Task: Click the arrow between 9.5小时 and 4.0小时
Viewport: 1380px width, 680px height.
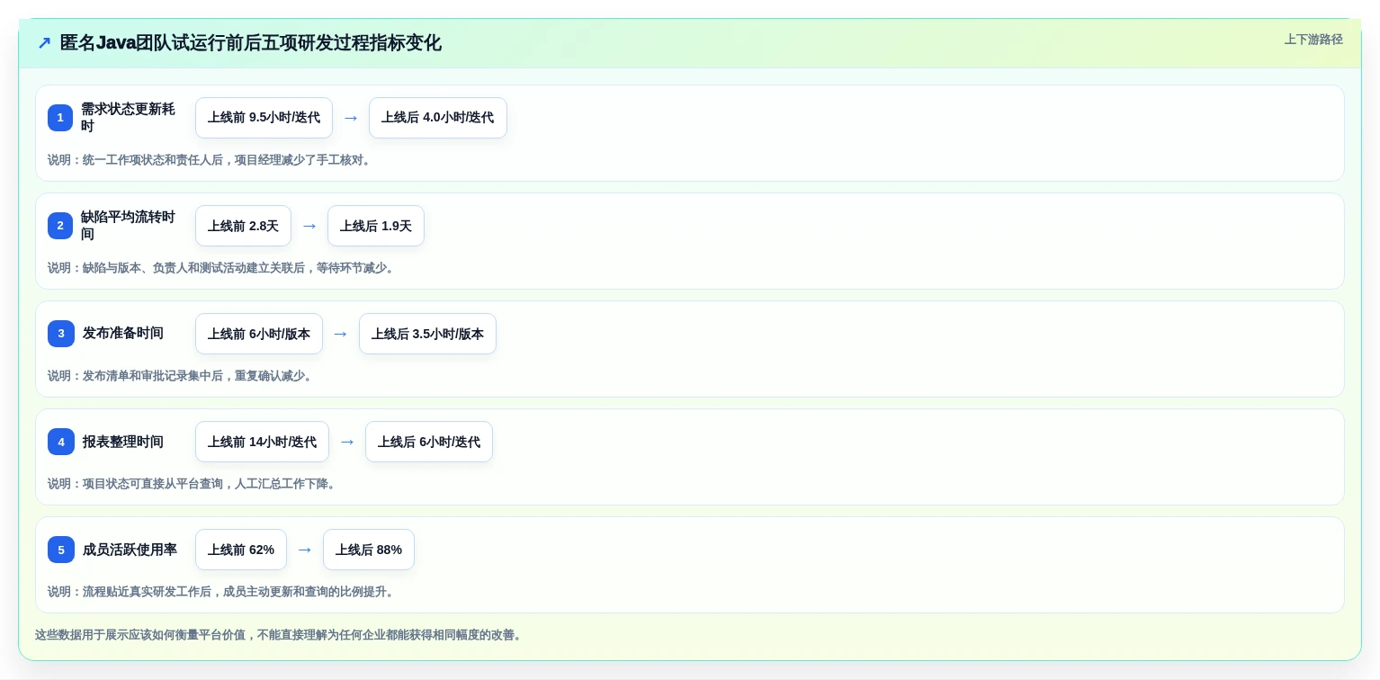Action: [351, 118]
